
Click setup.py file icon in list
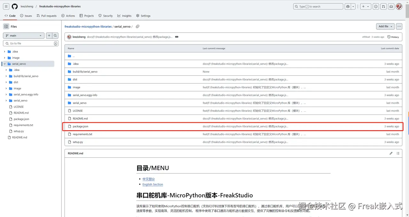[69, 142]
